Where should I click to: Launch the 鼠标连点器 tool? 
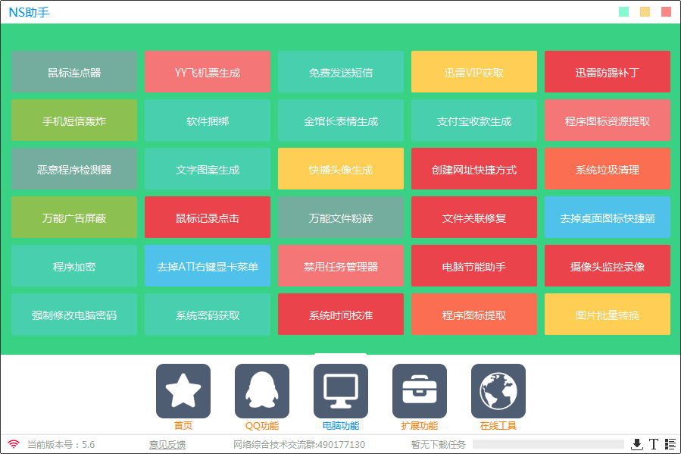coord(73,71)
